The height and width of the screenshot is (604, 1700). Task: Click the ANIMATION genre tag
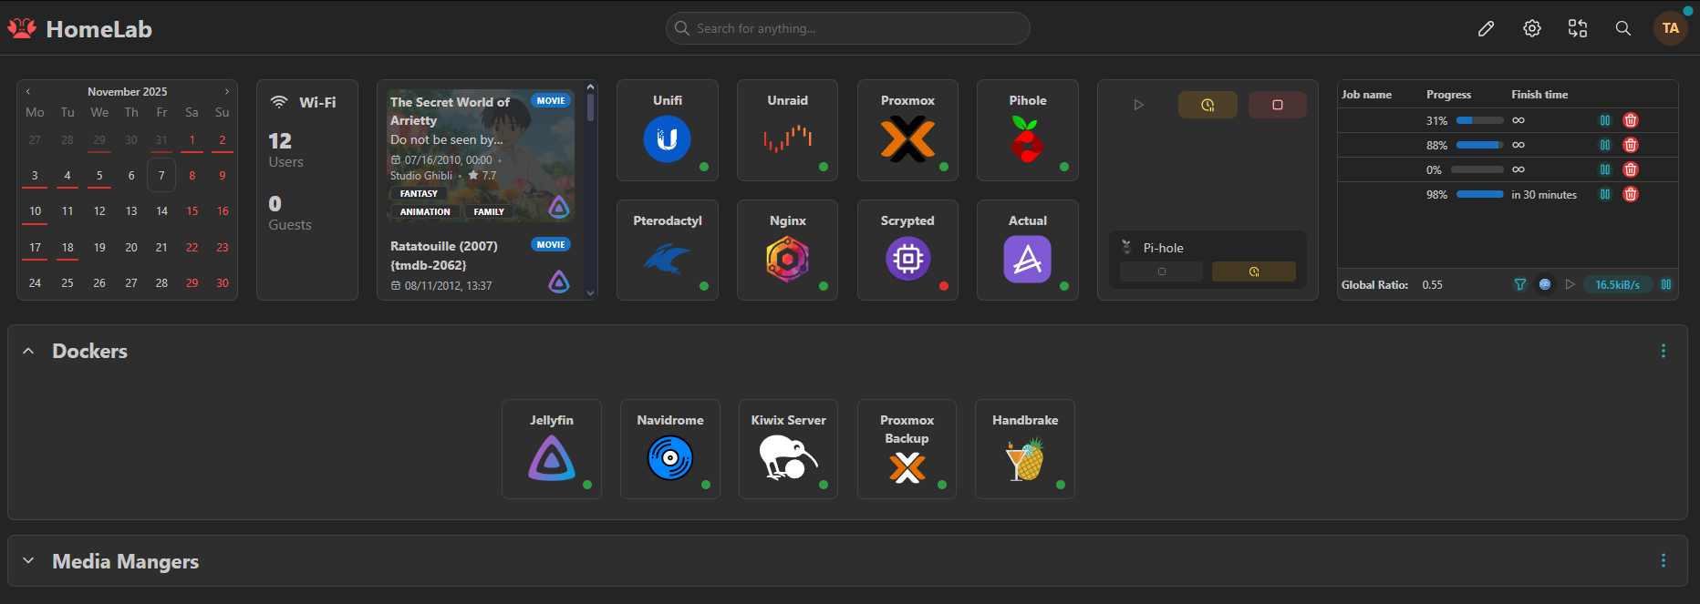point(425,211)
